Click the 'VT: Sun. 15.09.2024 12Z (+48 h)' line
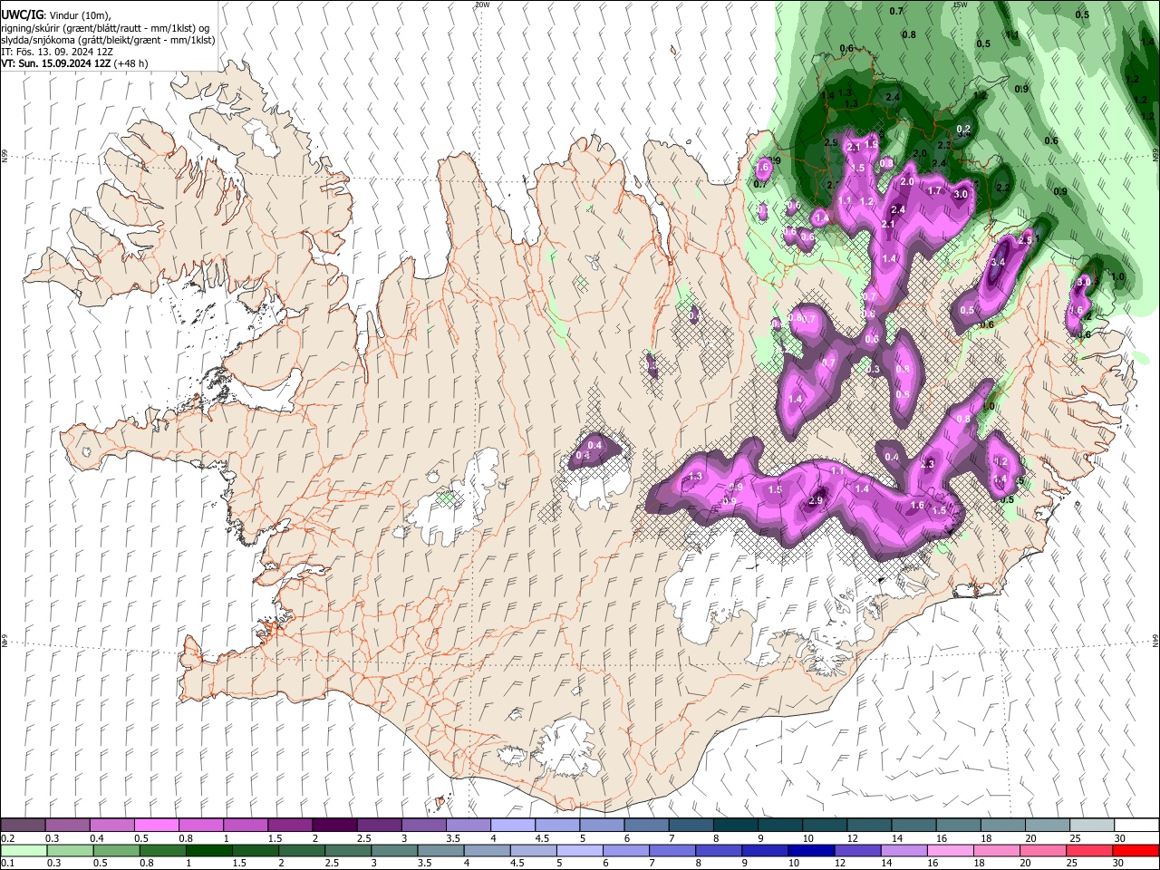Viewport: 1160px width, 870px height. click(73, 63)
